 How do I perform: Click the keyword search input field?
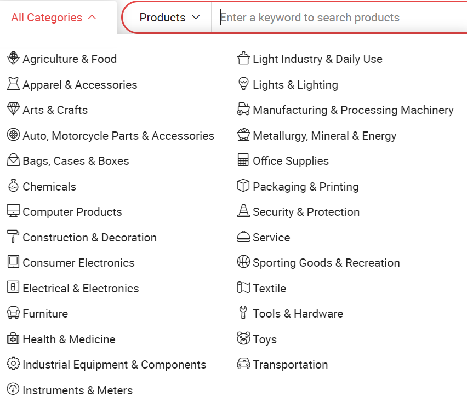point(340,18)
